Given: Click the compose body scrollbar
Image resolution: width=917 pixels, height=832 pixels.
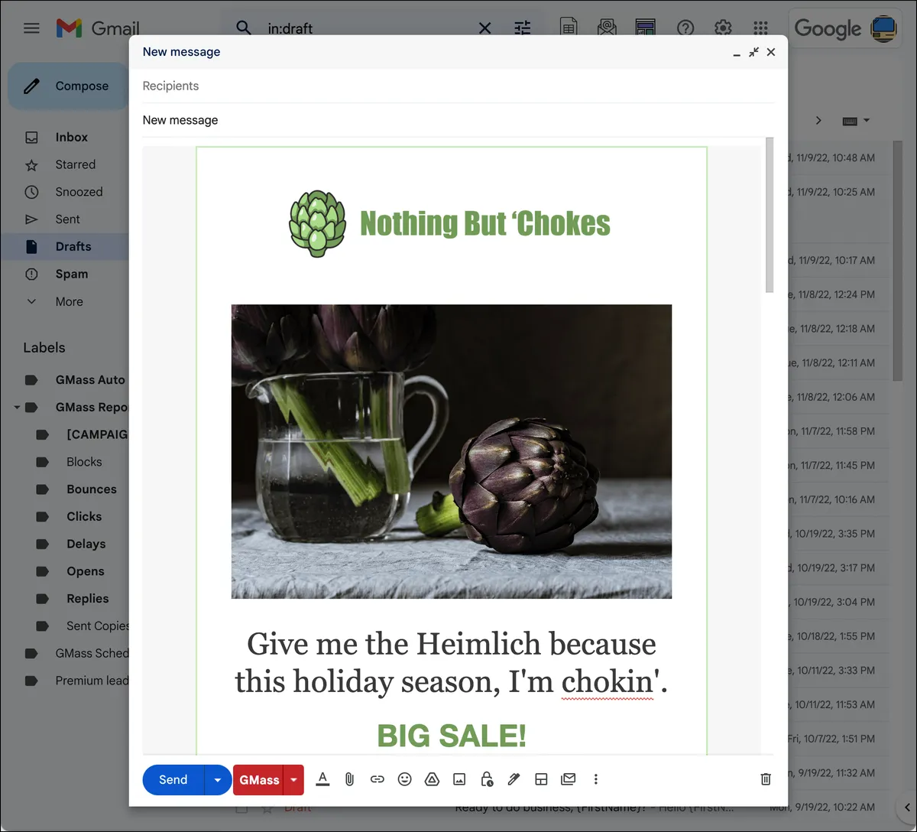Looking at the screenshot, I should tap(770, 215).
